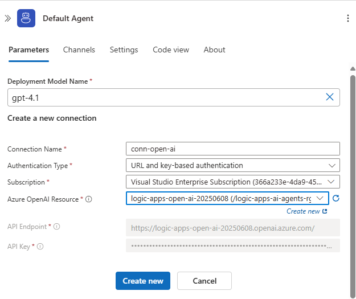Click the scrollbar up arrow

click(353, 68)
